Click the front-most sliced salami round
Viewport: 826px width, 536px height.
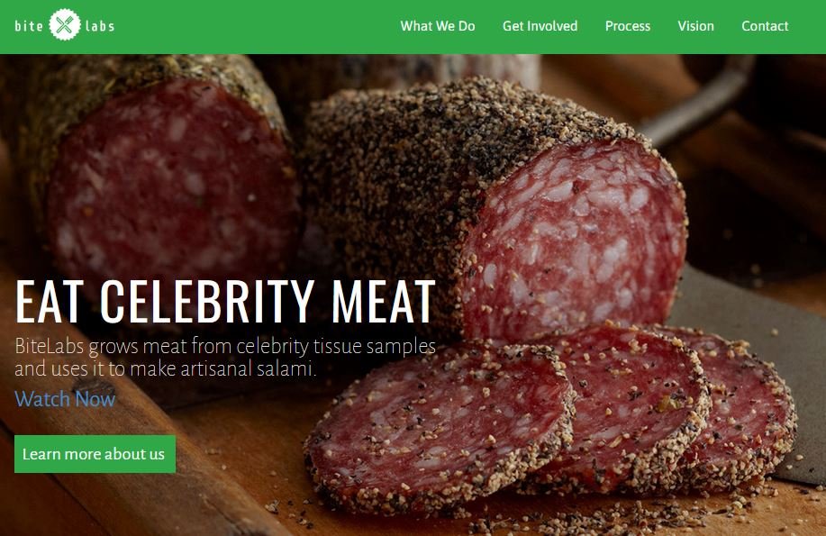437,427
